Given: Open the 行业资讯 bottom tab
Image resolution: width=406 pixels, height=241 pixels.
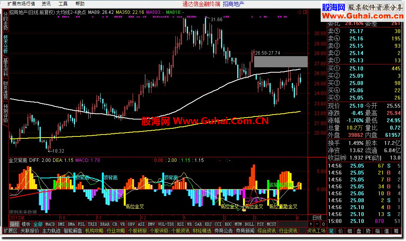Looking at the screenshot, I should pos(288,231).
